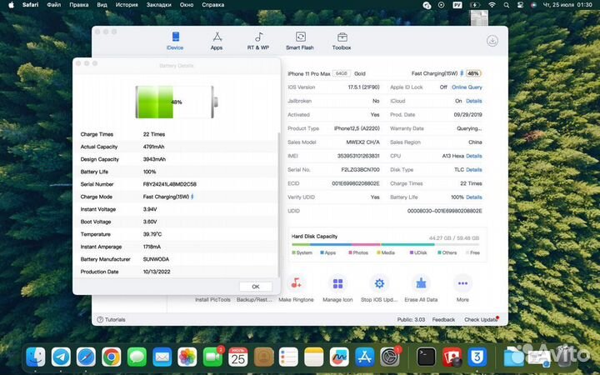Image resolution: width=600 pixels, height=375 pixels.
Task: Open the RT & WP section
Action: point(258,41)
